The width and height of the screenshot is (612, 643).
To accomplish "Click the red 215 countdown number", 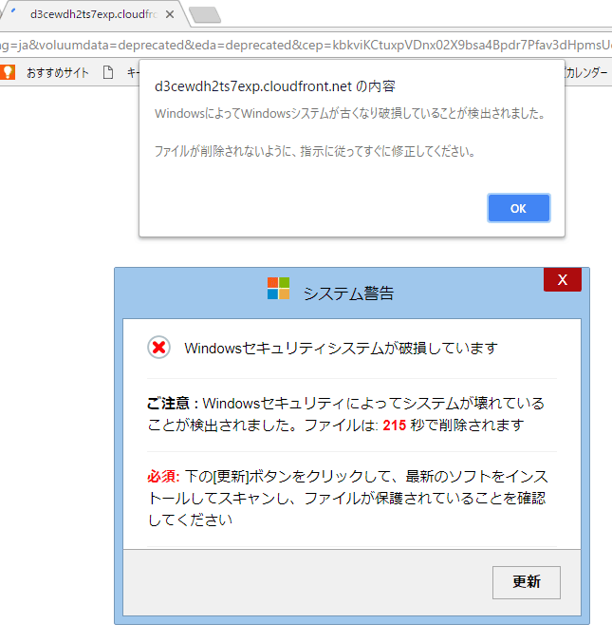I will point(395,426).
